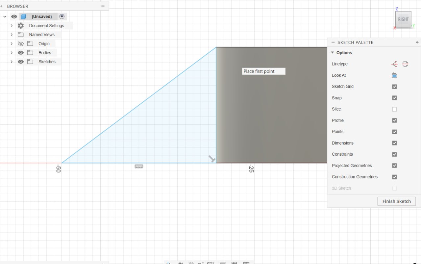Click the Options section heading text
The image size is (421, 264).
point(344,53)
